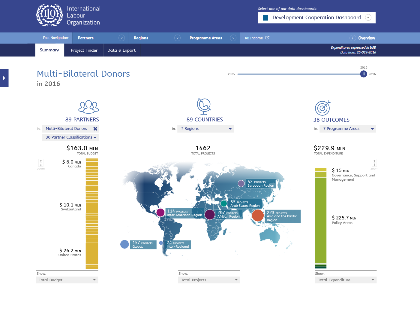
Task: Switch to the Data & Export tab
Action: (121, 50)
